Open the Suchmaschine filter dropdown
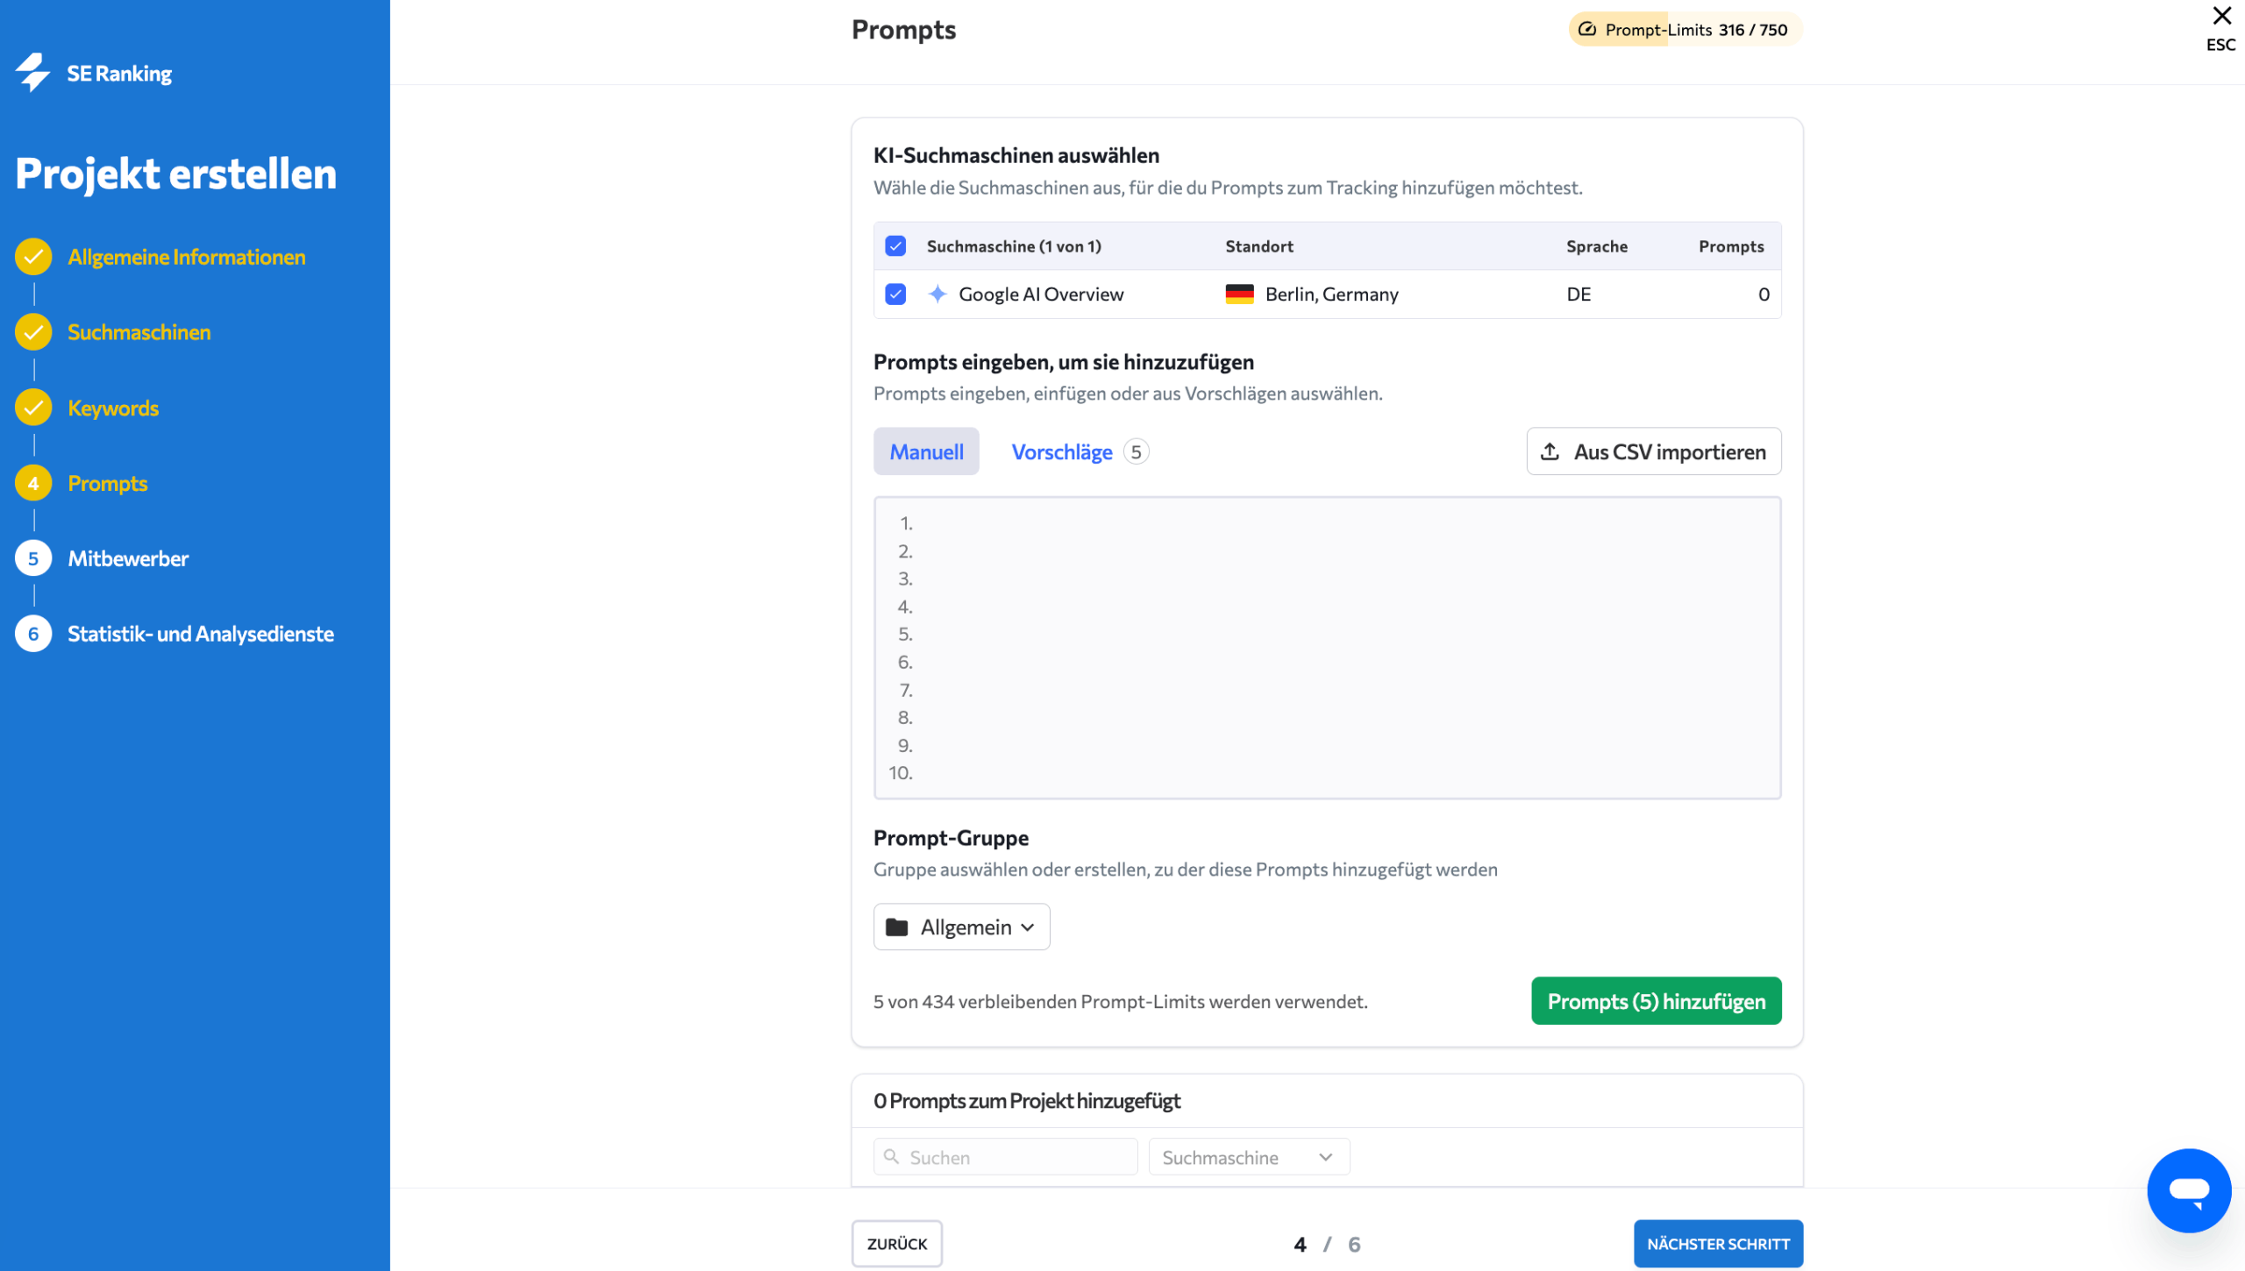 click(x=1249, y=1157)
